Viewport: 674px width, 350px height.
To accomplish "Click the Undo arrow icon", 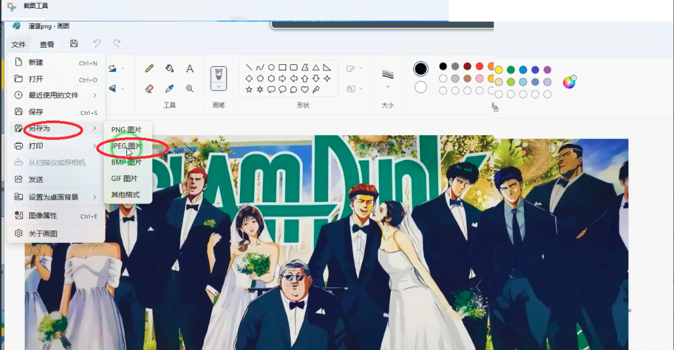I will [97, 43].
